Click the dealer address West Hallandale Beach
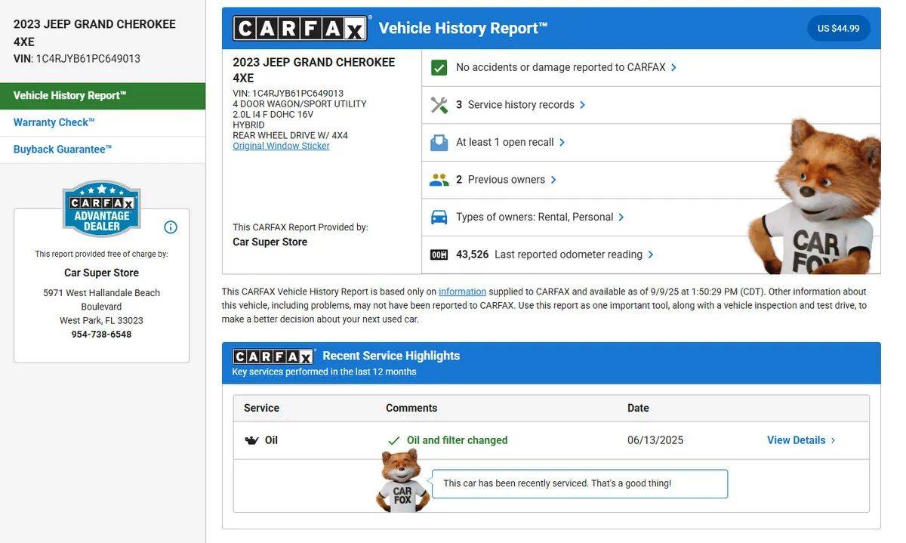906x543 pixels. click(101, 307)
